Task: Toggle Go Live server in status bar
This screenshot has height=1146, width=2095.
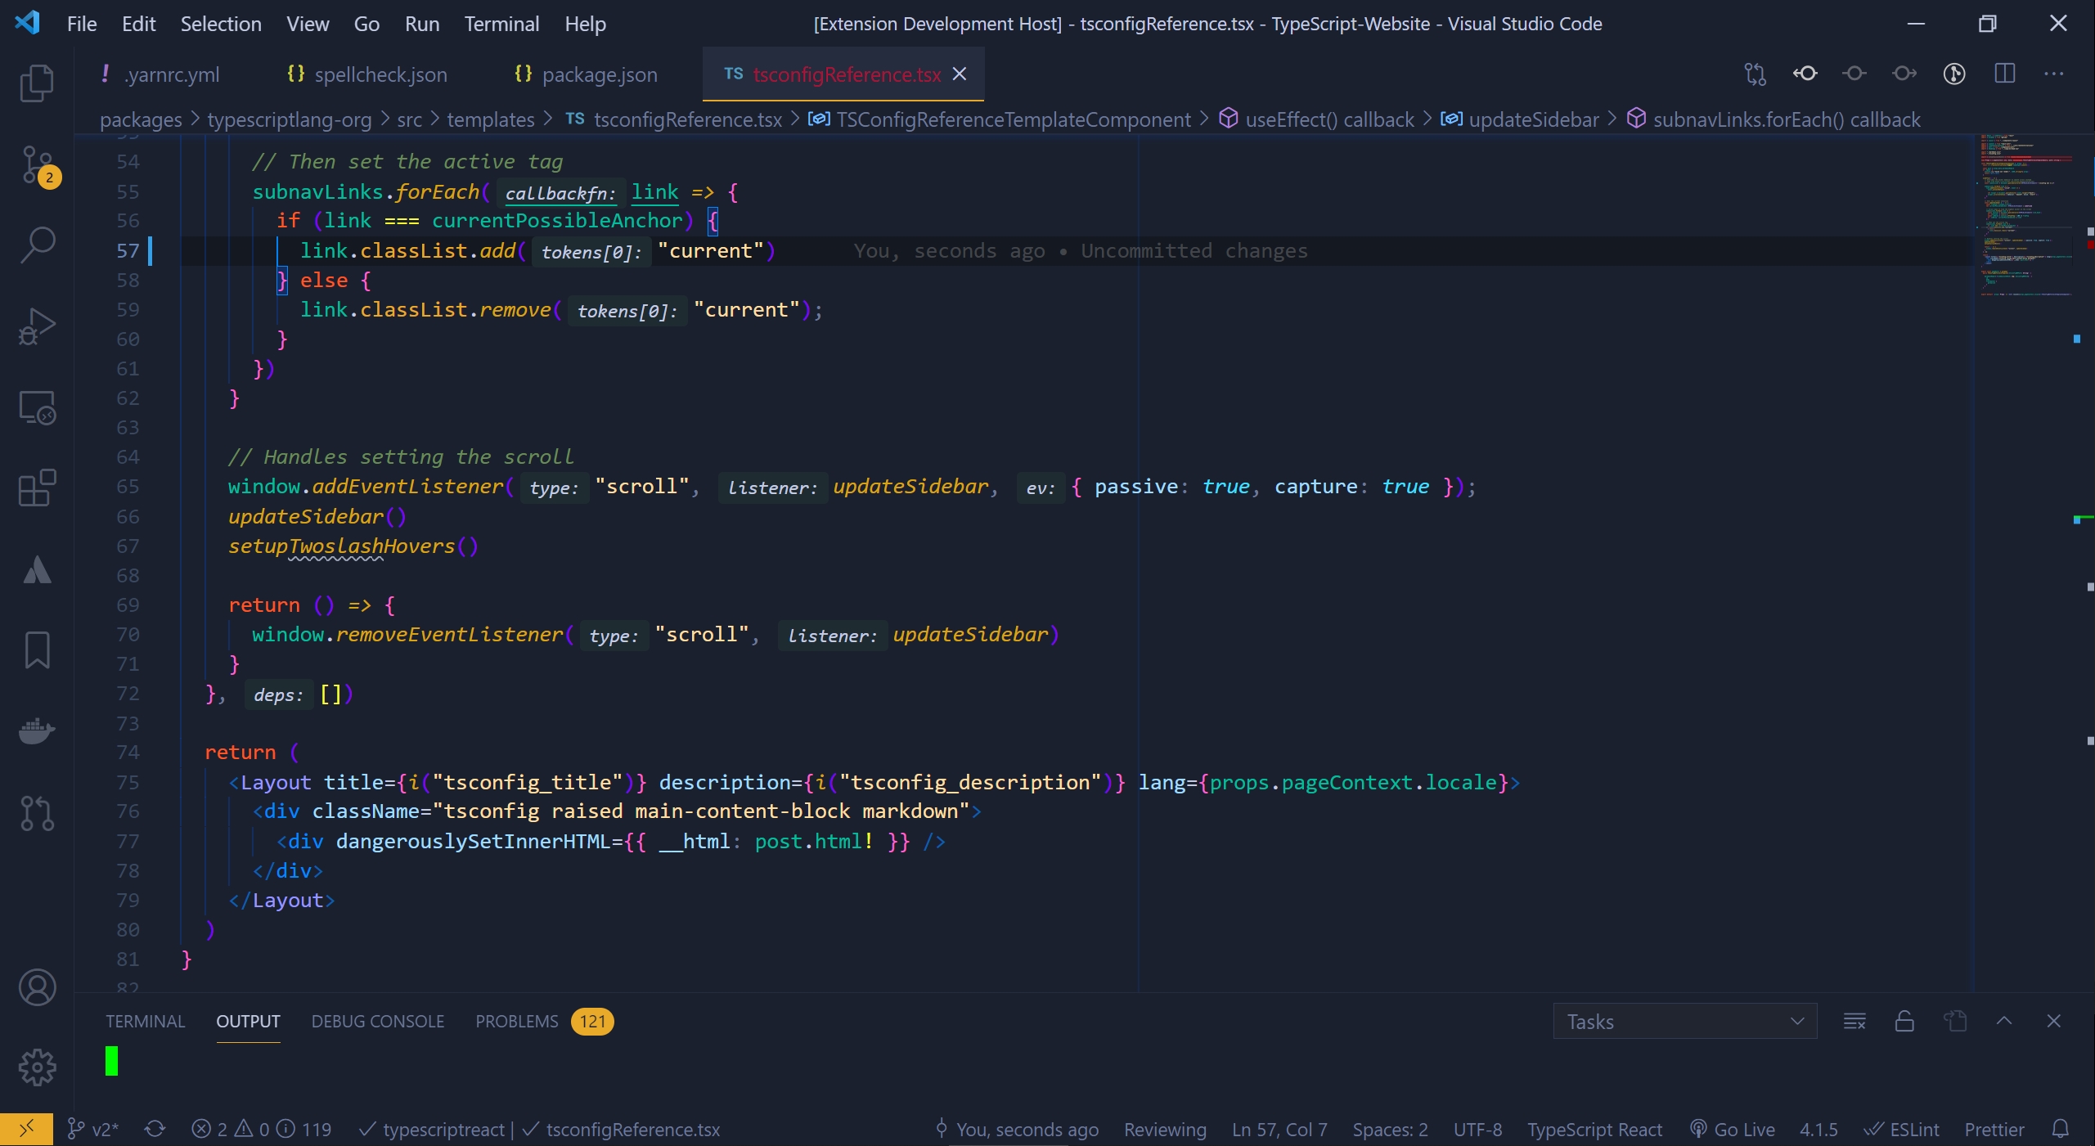Action: click(x=1733, y=1130)
